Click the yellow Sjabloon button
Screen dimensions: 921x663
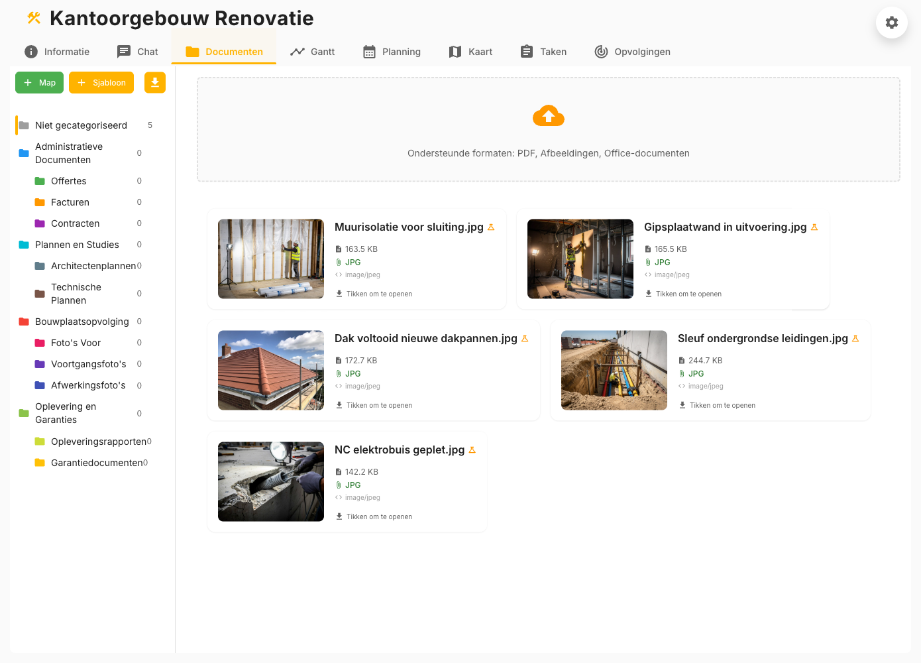(x=101, y=82)
